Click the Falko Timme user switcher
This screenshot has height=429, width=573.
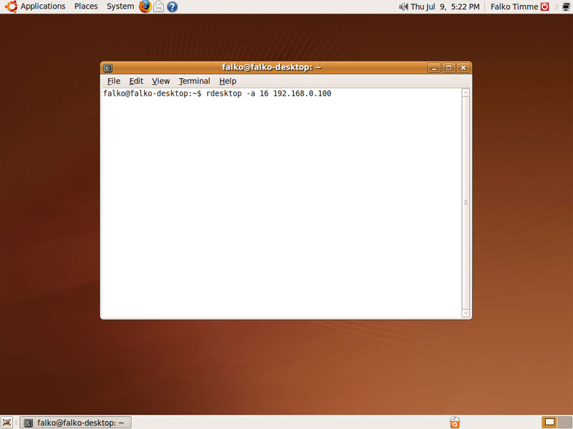click(514, 6)
